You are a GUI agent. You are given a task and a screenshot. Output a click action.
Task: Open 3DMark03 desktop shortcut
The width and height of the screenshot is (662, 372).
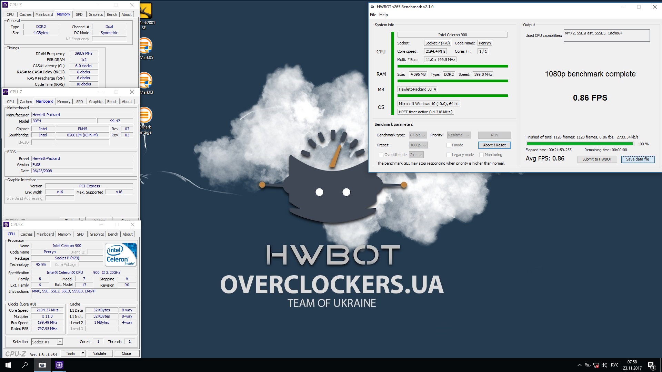[146, 83]
